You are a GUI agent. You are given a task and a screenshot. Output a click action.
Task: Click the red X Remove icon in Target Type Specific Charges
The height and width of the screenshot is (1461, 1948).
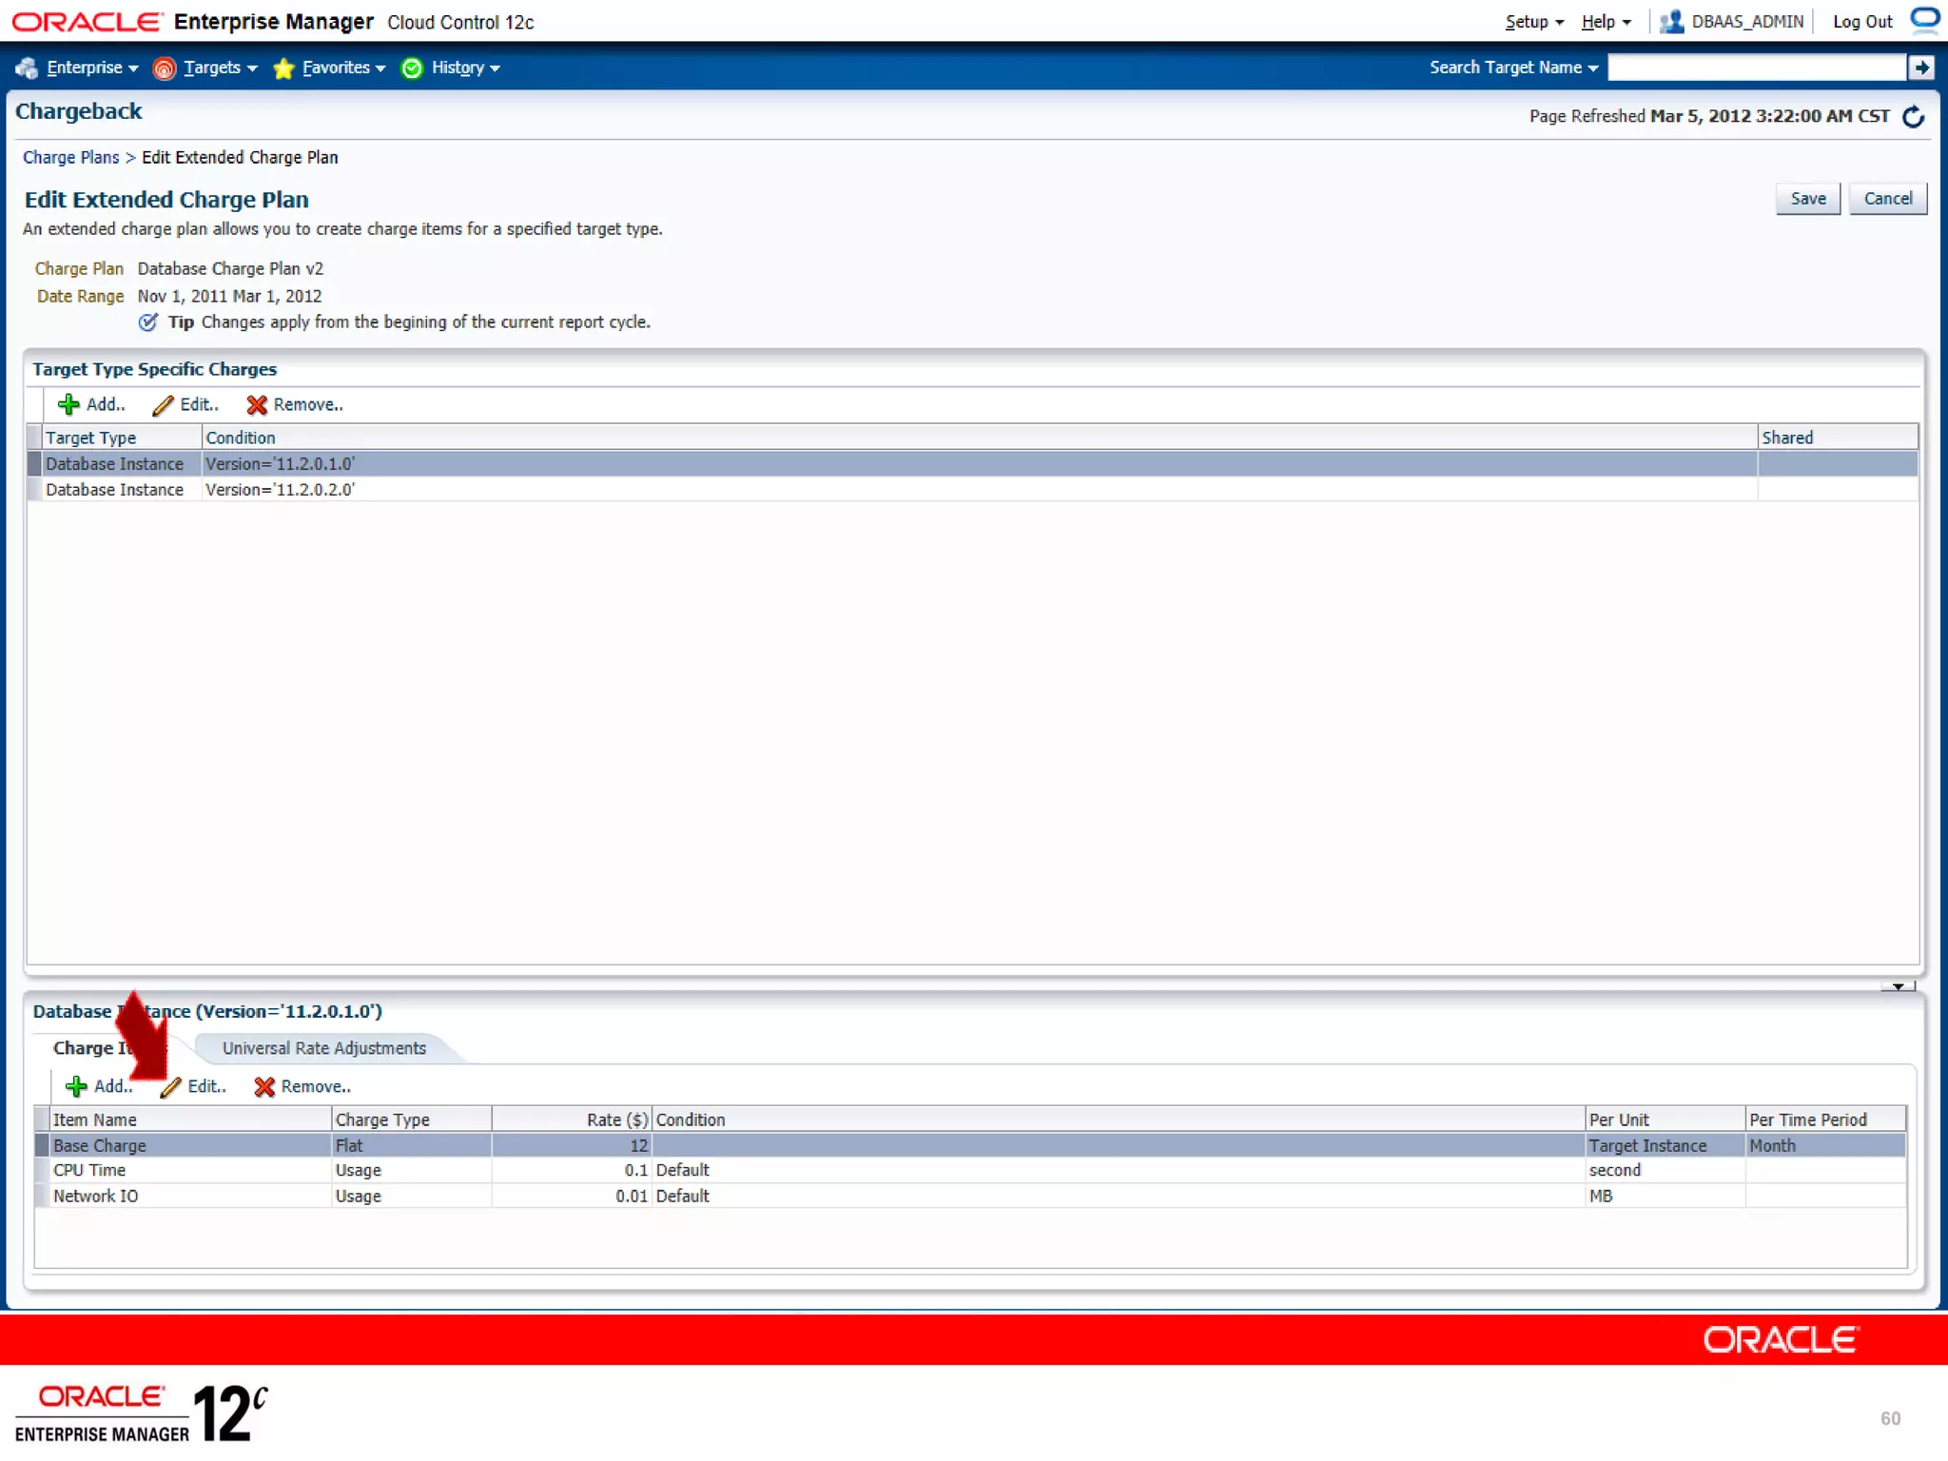coord(257,405)
